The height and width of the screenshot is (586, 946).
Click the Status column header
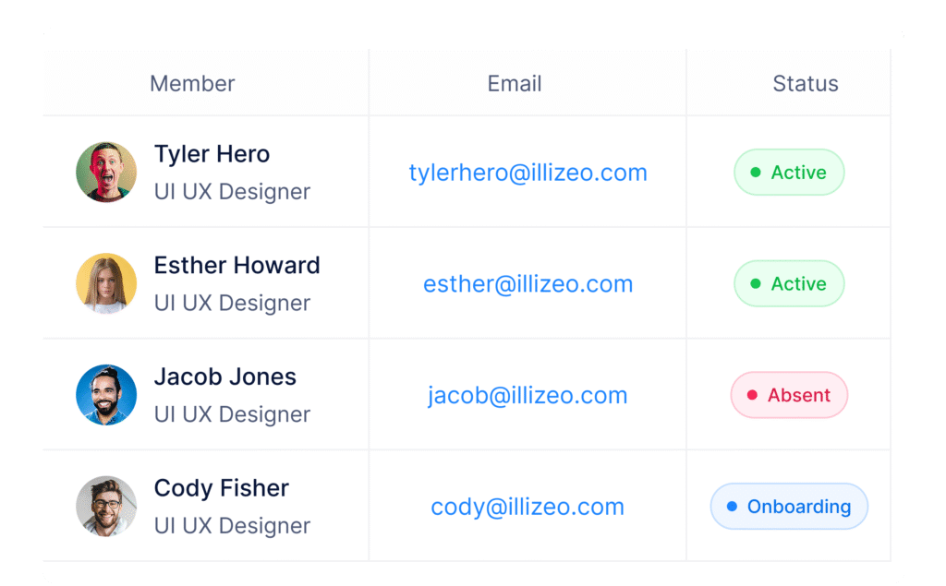point(806,84)
